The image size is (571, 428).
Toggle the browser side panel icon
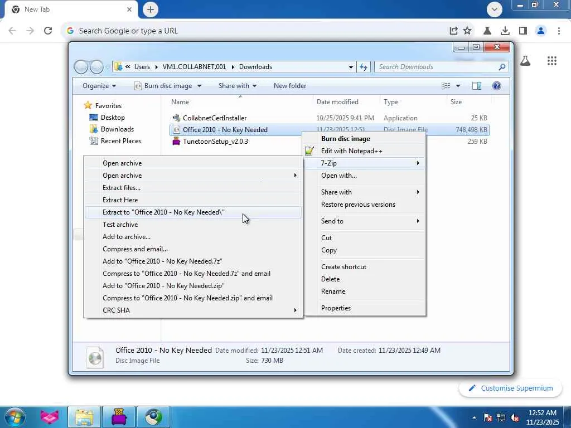tap(523, 31)
